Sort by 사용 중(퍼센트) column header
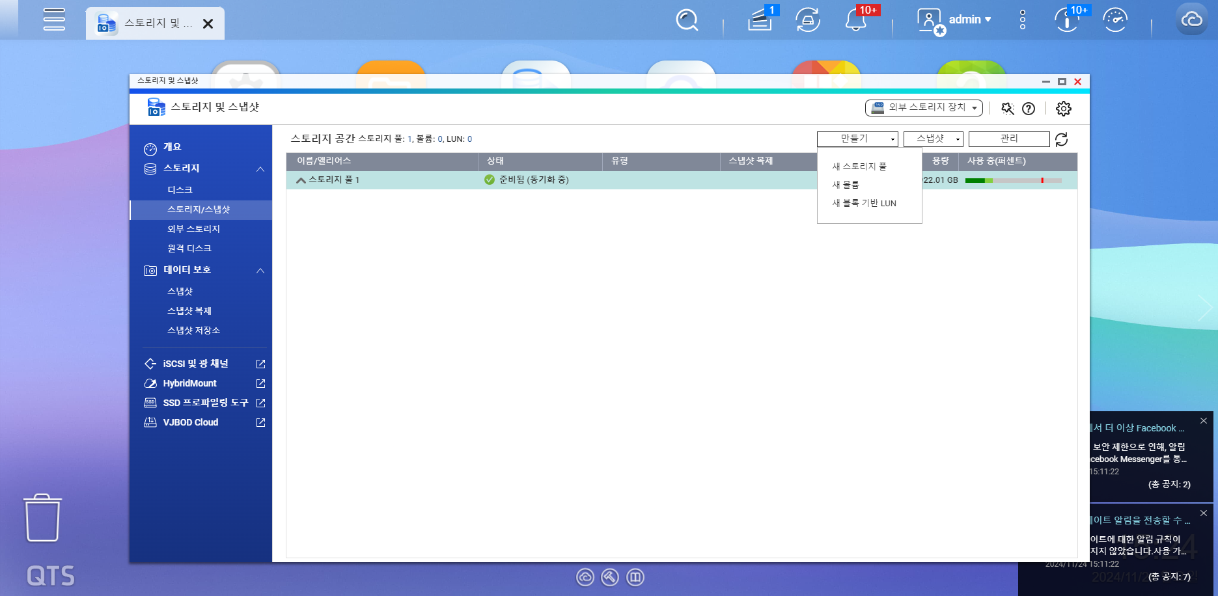This screenshot has width=1218, height=596. (x=1017, y=161)
